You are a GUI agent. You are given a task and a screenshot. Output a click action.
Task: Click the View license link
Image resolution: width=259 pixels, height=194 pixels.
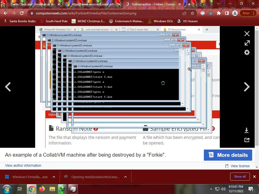[240, 166]
